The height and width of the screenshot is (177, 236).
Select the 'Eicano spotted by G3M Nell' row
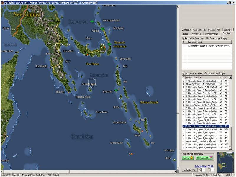pos(205,84)
